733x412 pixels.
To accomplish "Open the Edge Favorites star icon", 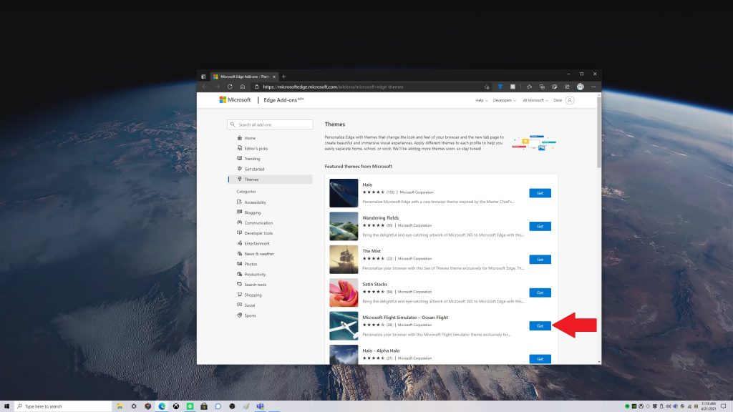I will pyautogui.click(x=529, y=87).
